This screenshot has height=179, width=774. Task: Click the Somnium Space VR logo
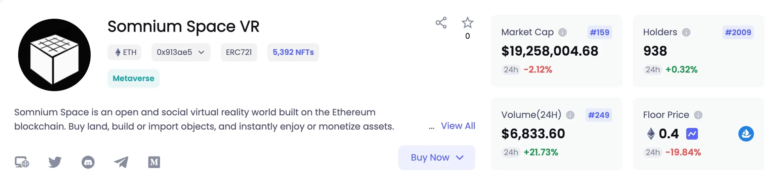54,55
